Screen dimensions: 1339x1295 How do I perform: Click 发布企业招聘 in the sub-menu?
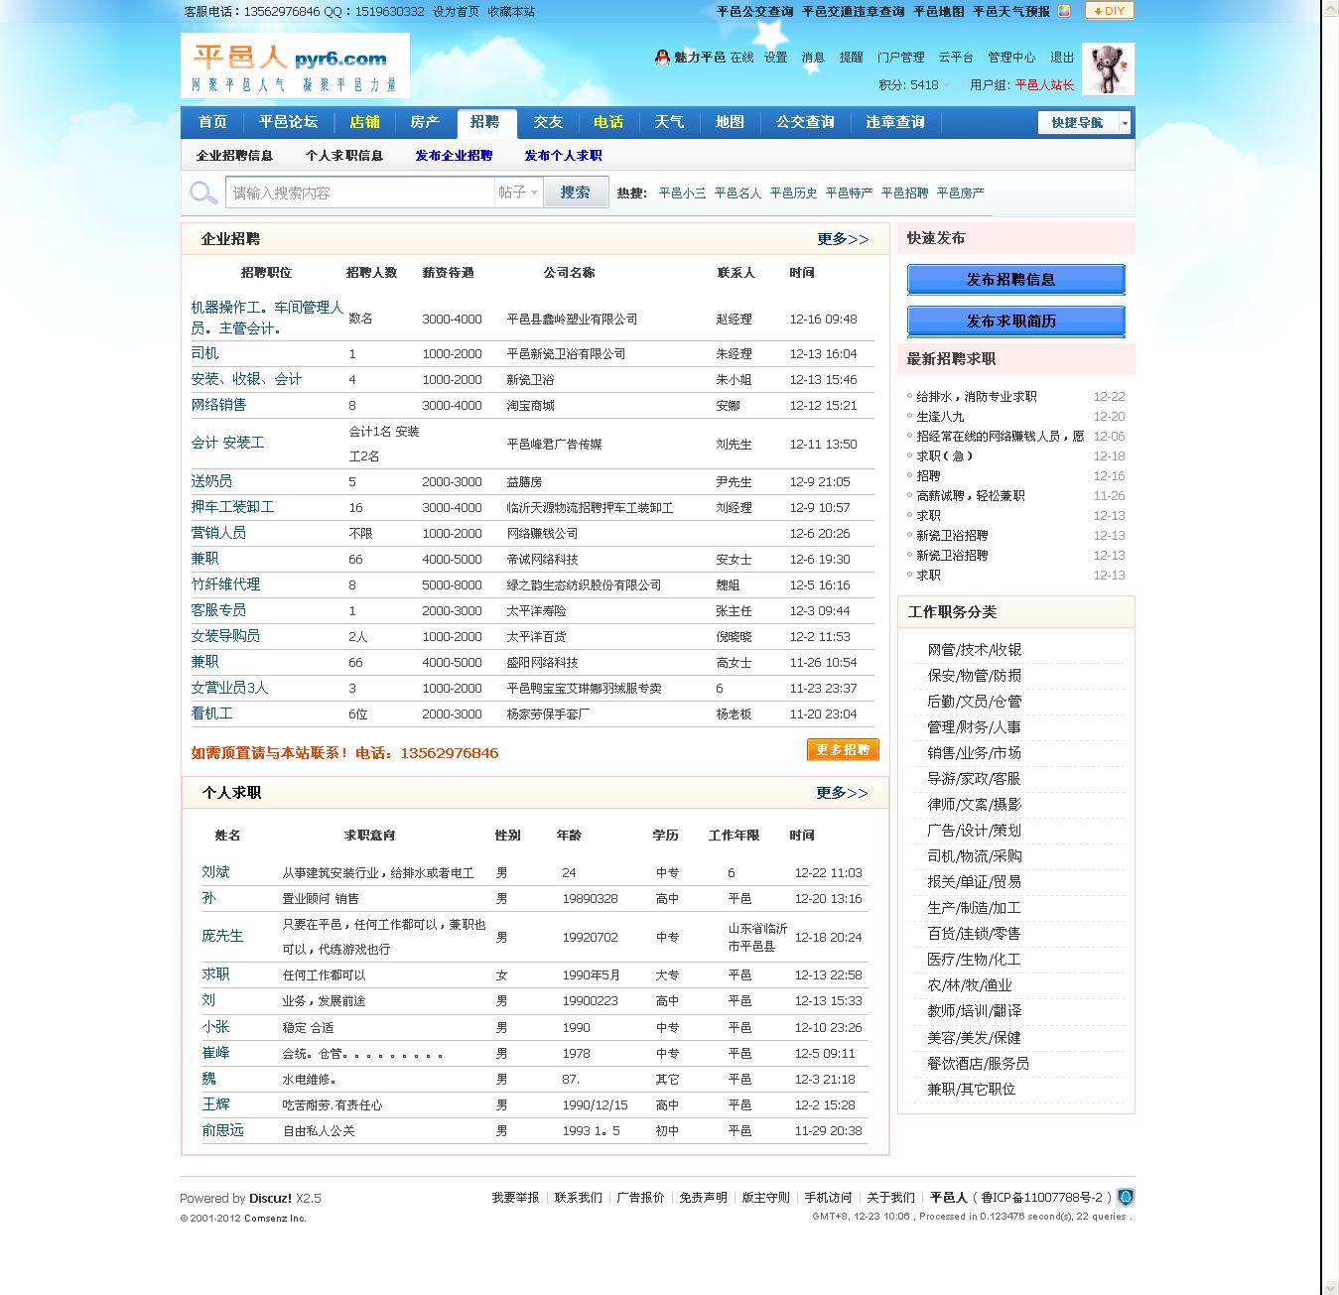454,156
